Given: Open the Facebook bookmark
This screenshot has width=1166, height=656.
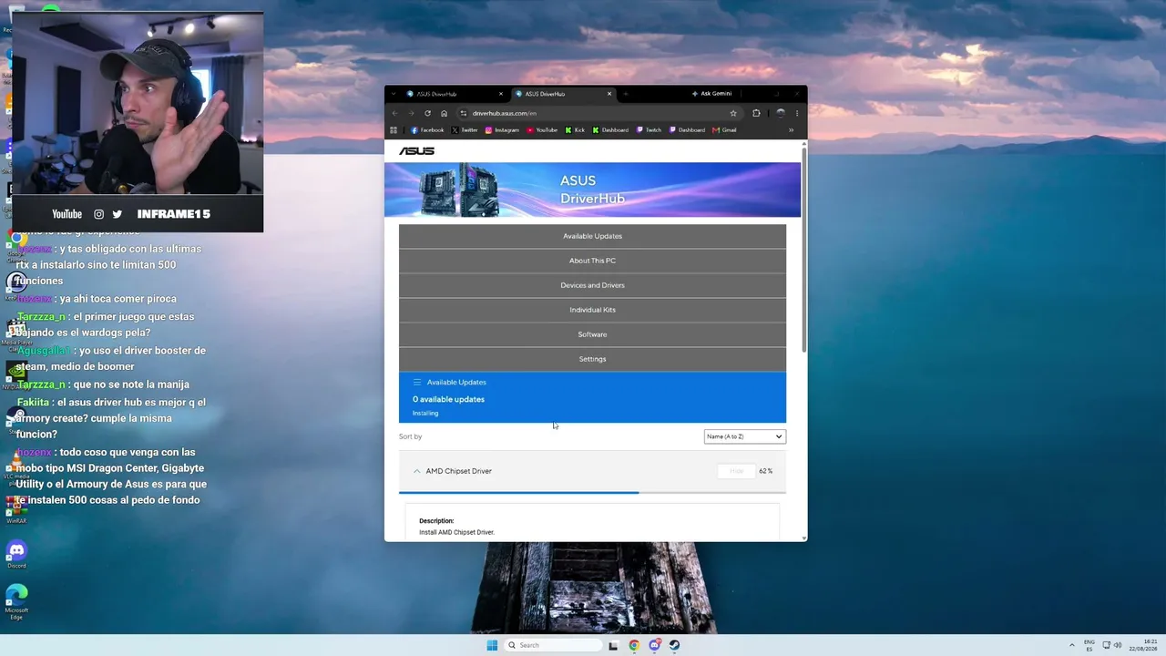Looking at the screenshot, I should tap(427, 130).
